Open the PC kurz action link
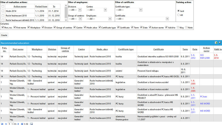Viewport: 222px width, 125px height. (x=203, y=97)
